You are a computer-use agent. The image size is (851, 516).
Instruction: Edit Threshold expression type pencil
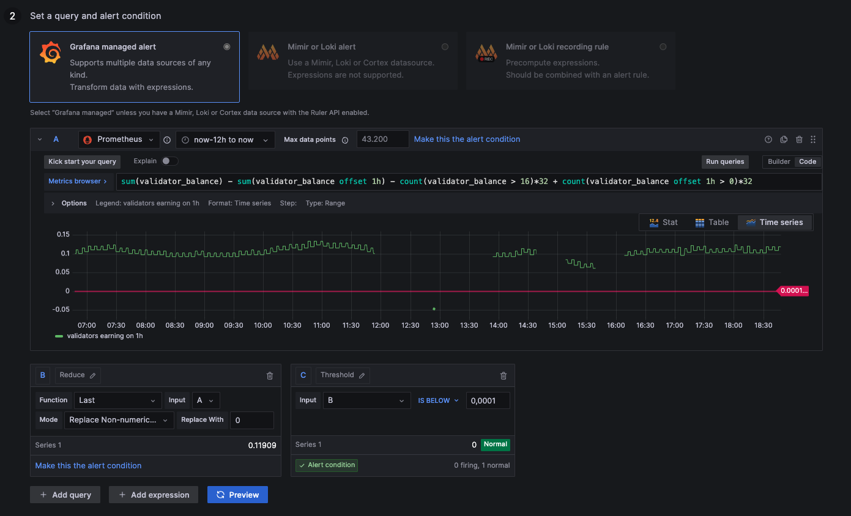coord(362,375)
